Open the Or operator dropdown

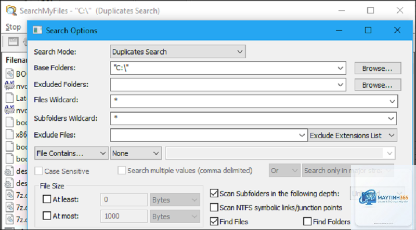pyautogui.click(x=284, y=170)
